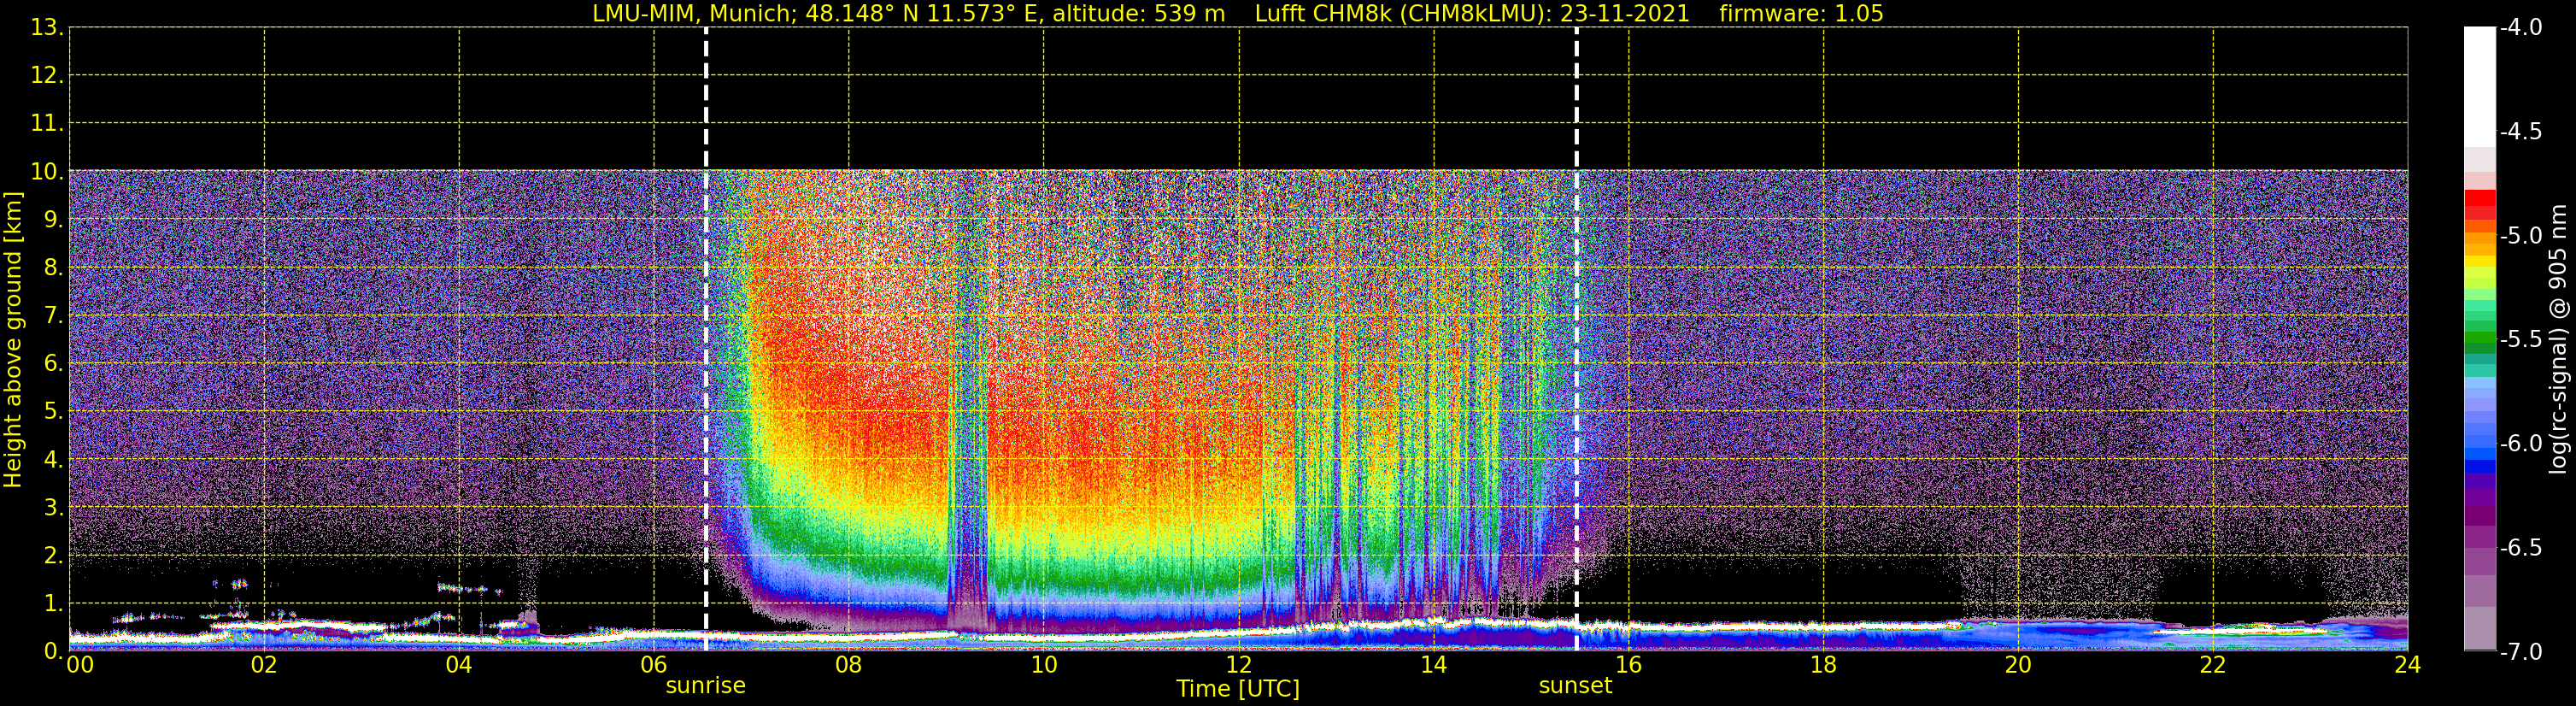The height and width of the screenshot is (706, 2576).
Task: Pick the red band in the colorbar
Action: 2480,198
